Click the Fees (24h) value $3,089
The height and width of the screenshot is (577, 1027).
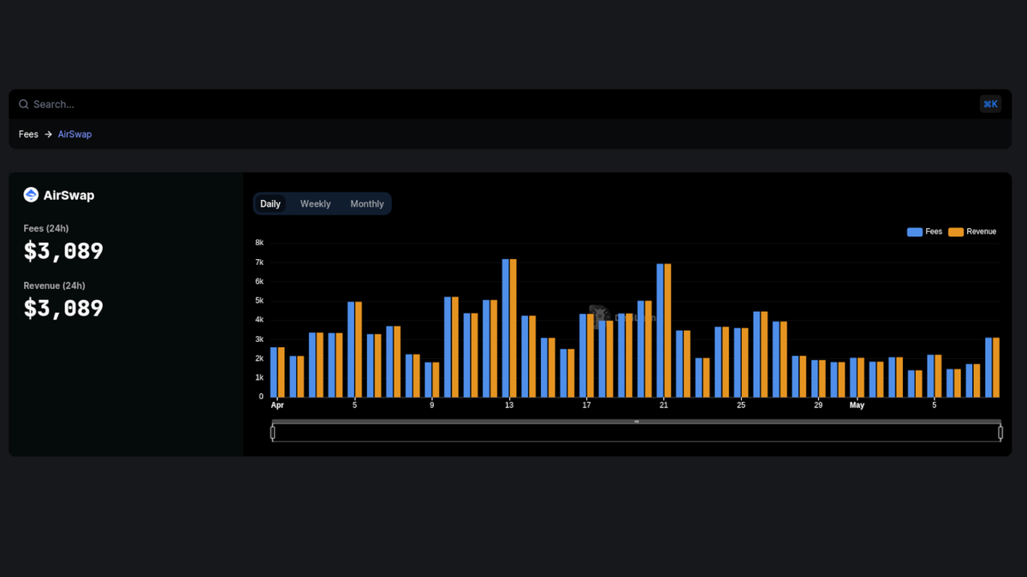coord(63,251)
